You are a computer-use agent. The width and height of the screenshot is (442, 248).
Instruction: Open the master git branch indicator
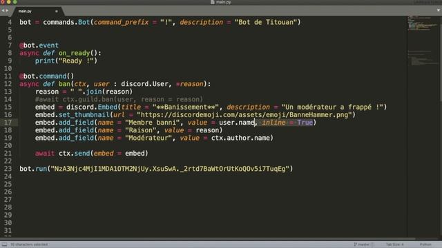pos(363,245)
